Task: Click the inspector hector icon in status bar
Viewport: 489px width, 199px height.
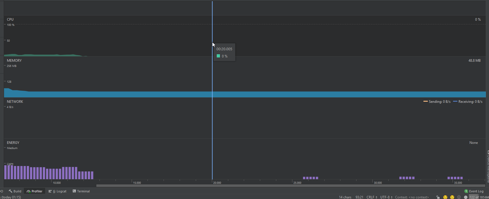Action: click(459, 197)
